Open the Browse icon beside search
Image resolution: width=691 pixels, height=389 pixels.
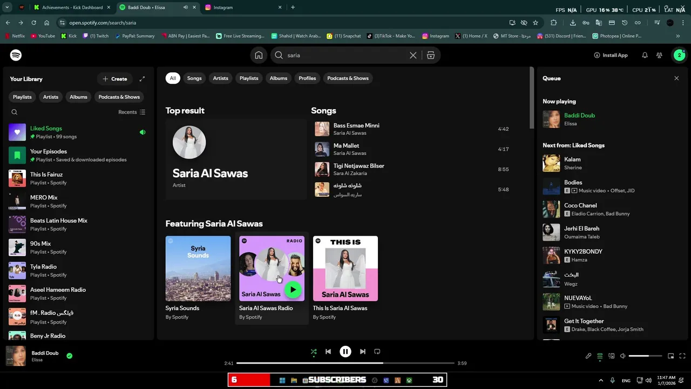(431, 55)
